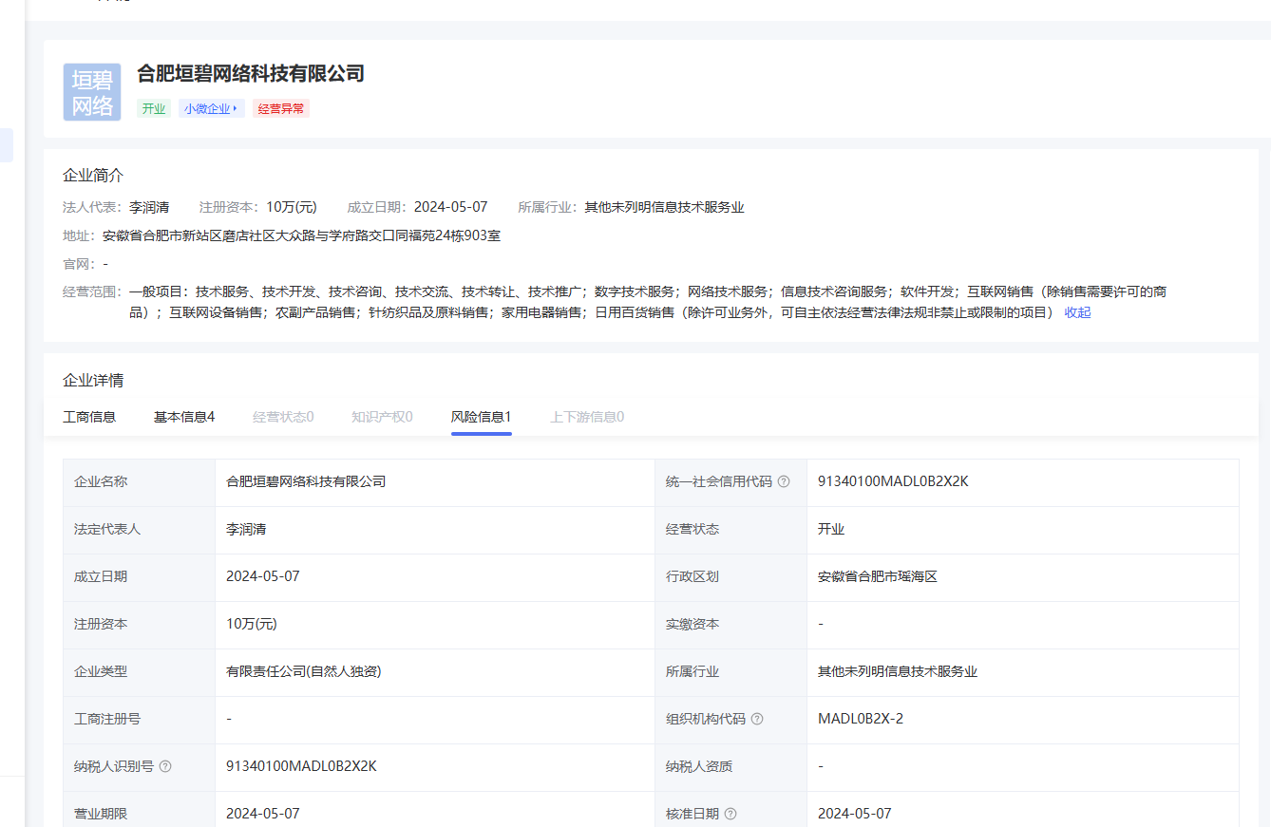1271x827 pixels.
Task: Select the 上下游信息0 tab
Action: [586, 416]
